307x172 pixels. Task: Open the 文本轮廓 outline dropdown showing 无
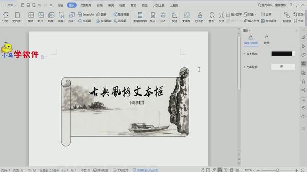(x=283, y=67)
